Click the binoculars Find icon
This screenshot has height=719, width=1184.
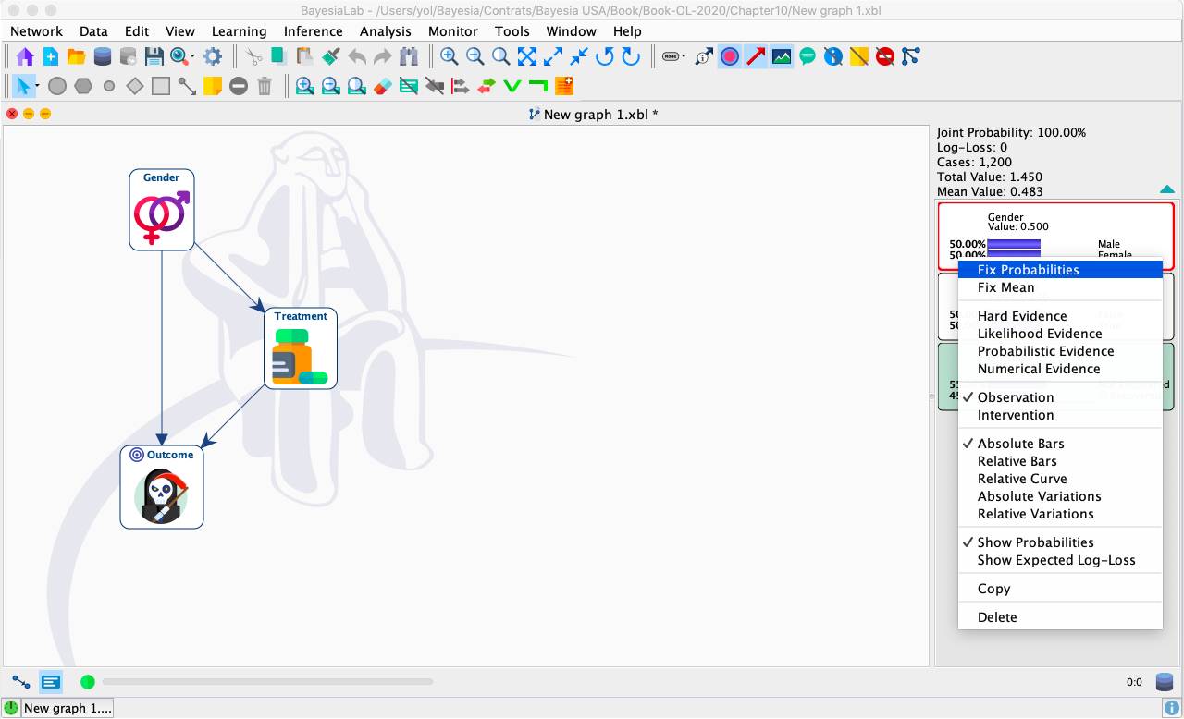409,56
